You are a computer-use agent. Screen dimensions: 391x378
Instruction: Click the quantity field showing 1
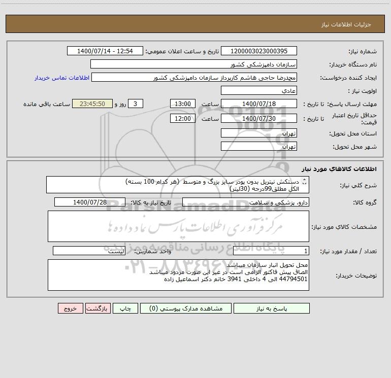point(271,251)
